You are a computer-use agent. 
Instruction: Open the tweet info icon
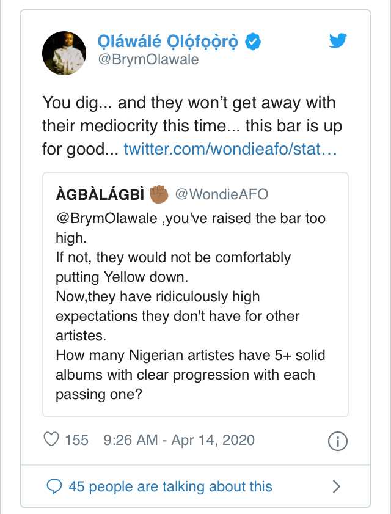pyautogui.click(x=338, y=440)
